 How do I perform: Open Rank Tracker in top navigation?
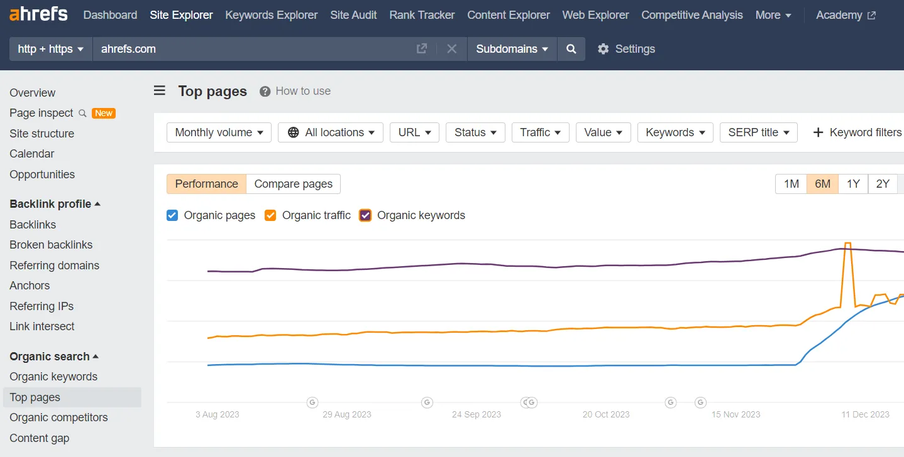click(x=422, y=15)
